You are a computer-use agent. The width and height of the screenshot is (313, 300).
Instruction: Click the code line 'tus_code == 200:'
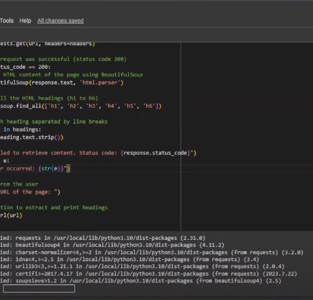click(x=25, y=67)
